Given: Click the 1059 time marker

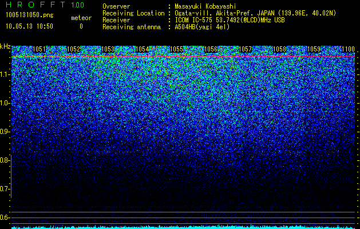Looking at the screenshot, I should pyautogui.click(x=314, y=49).
